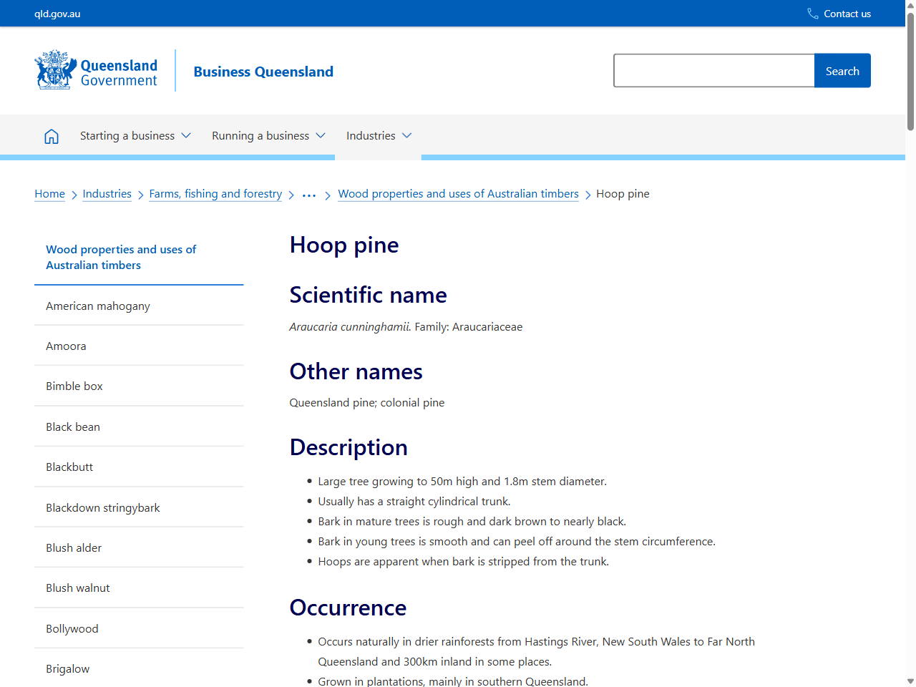The height and width of the screenshot is (687, 916).
Task: Click the Search button
Action: (842, 70)
